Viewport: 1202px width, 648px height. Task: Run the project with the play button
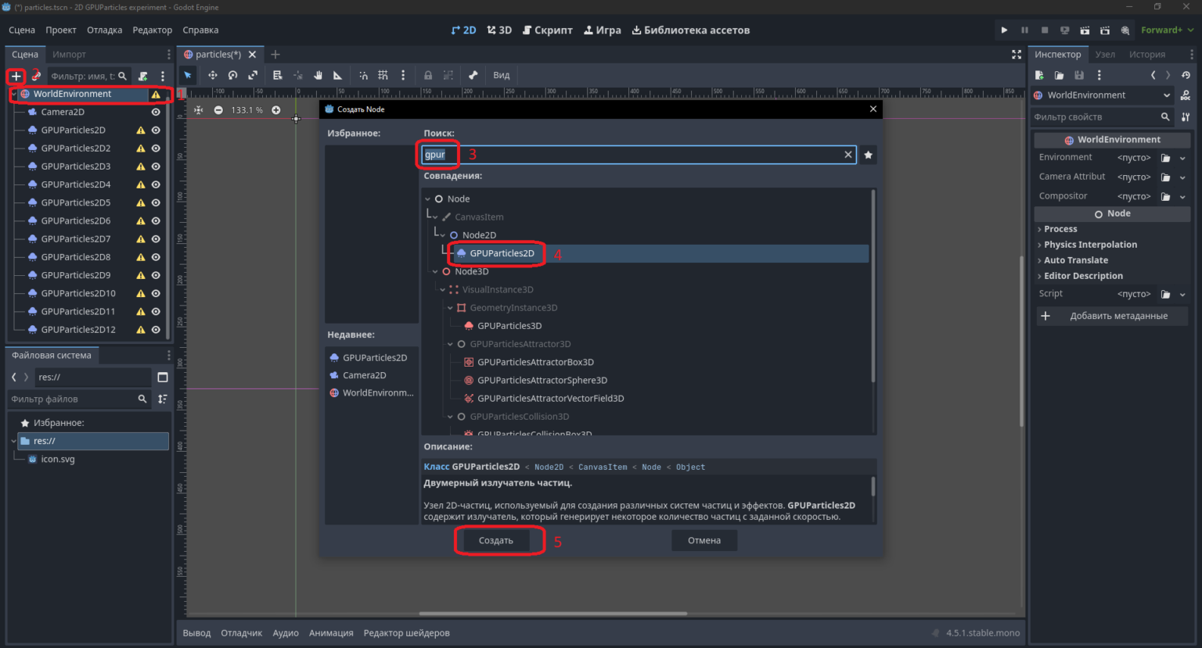[1004, 30]
